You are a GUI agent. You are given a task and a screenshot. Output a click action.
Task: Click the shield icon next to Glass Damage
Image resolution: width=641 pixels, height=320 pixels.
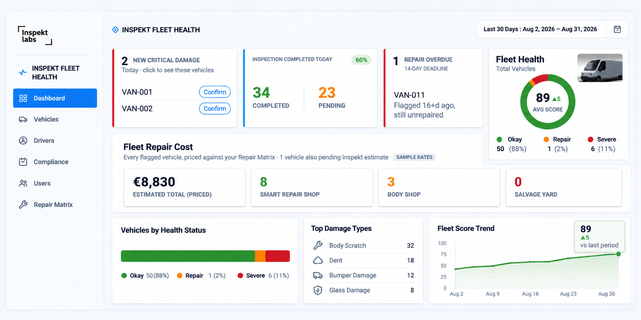pyautogui.click(x=318, y=290)
